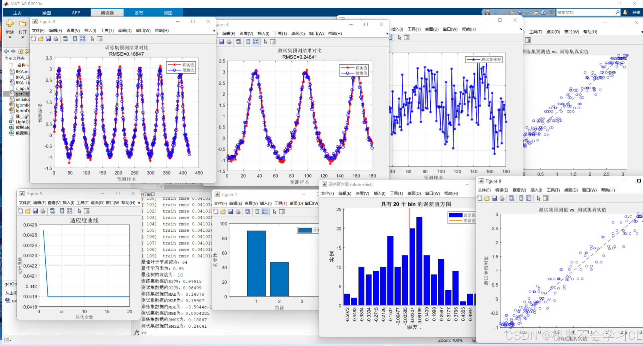Screen dimensions: 643x346
Task: Click MATLAB quick access Paste icon
Action: point(512,12)
